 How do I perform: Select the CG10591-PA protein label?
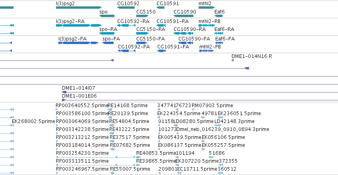click(173, 47)
